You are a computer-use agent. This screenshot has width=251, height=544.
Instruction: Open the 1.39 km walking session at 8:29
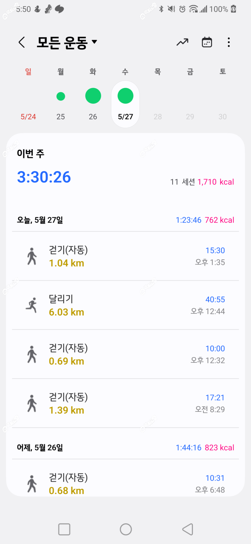point(125,403)
